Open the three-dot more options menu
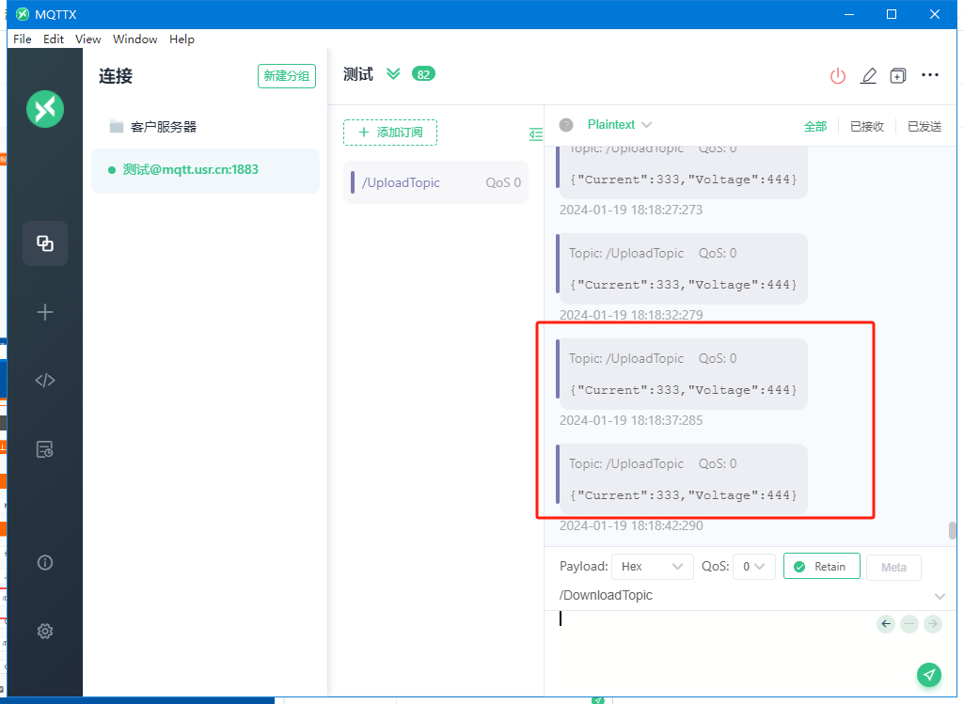The image size is (964, 704). [930, 75]
